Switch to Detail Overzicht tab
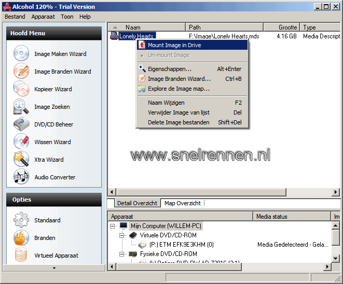Screen dimensions: 343x284 137,203
